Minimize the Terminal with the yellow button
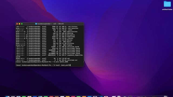173x97 pixels. [19, 24]
